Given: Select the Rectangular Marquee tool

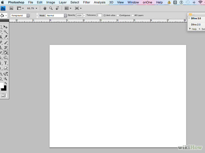Looking at the screenshot, I should [x=1, y=27].
